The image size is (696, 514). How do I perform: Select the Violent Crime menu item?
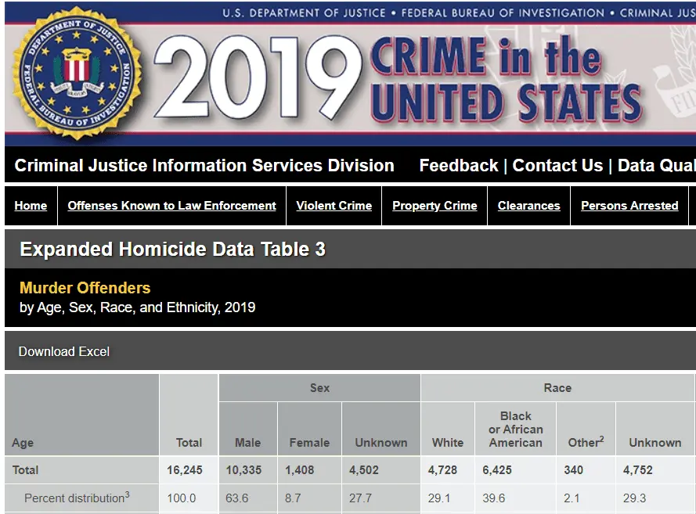pyautogui.click(x=334, y=206)
